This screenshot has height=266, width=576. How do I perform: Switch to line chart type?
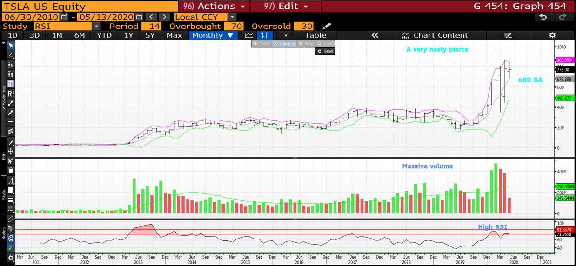point(249,35)
